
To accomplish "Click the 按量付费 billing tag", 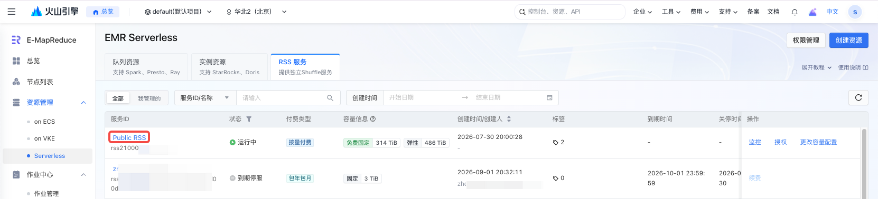I will 300,142.
